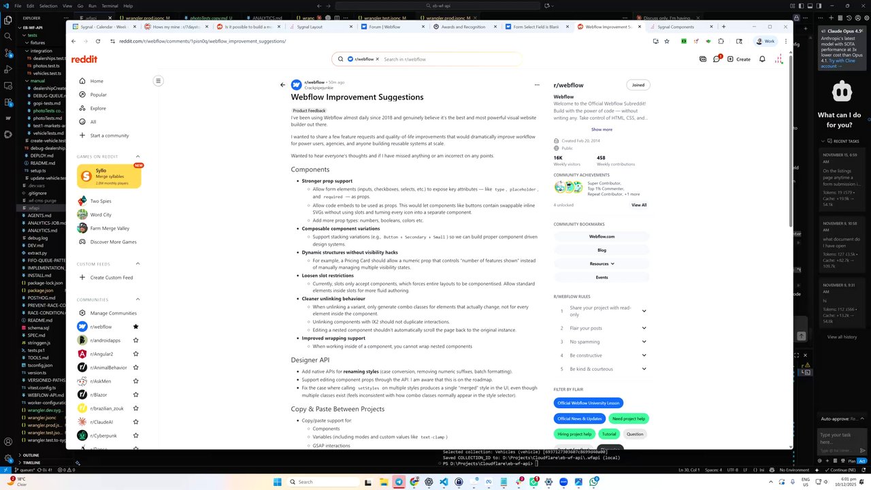Click Product Feedback flair tag
Viewport: 871px width, 490px height.
coord(309,110)
